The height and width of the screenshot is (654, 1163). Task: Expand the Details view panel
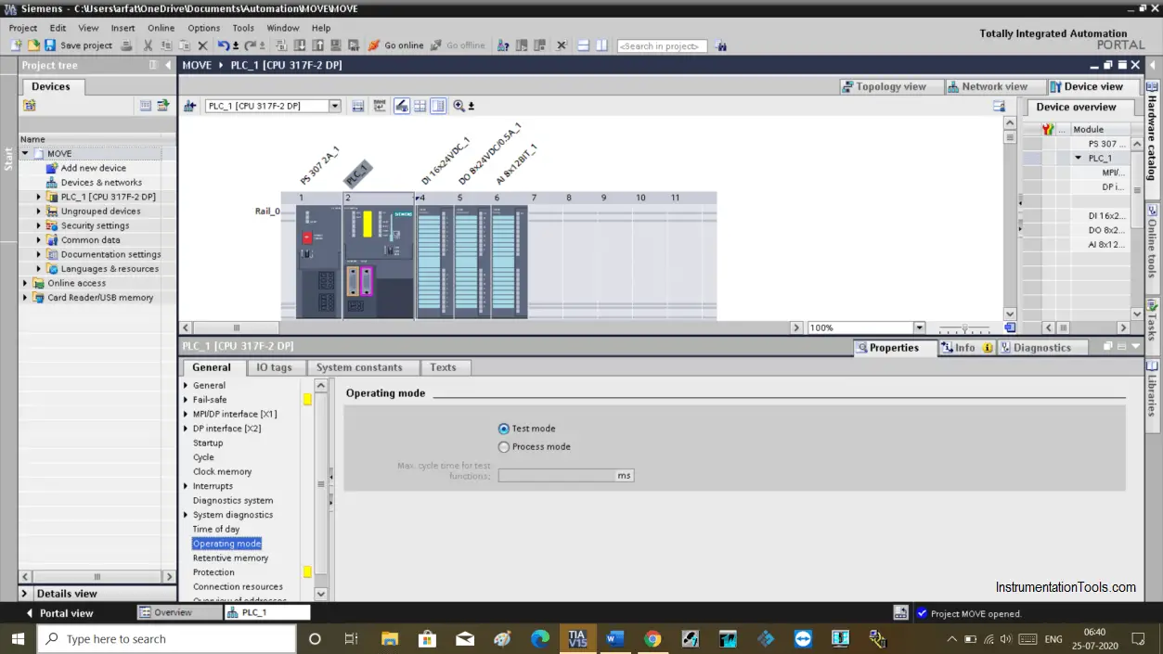point(25,594)
